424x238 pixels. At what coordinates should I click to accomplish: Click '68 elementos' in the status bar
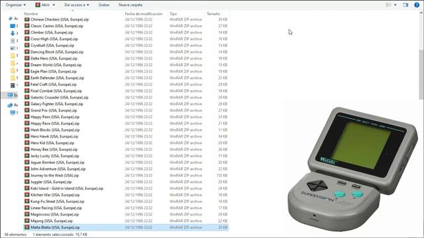point(15,235)
